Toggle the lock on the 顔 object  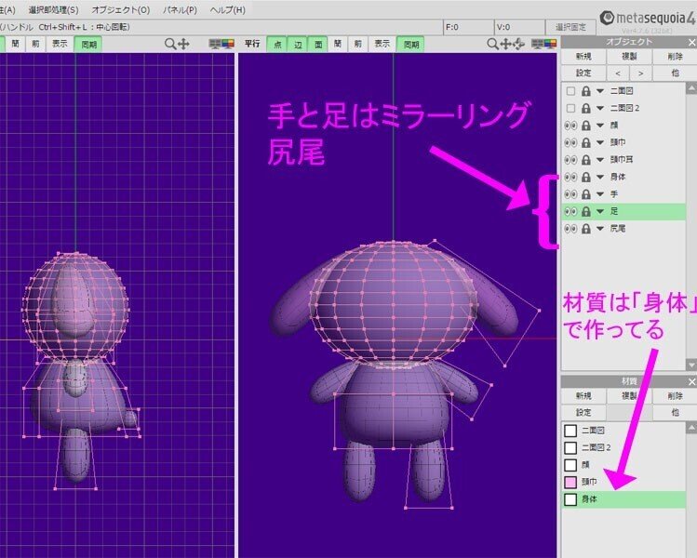coord(586,126)
